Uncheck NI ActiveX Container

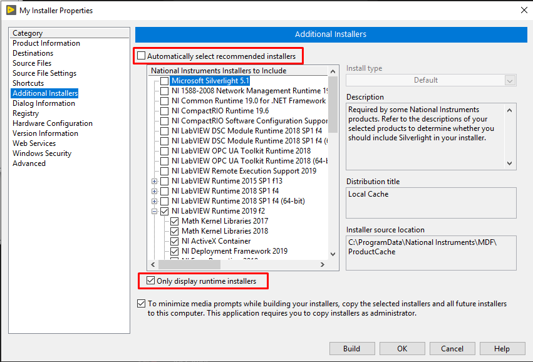pyautogui.click(x=174, y=241)
